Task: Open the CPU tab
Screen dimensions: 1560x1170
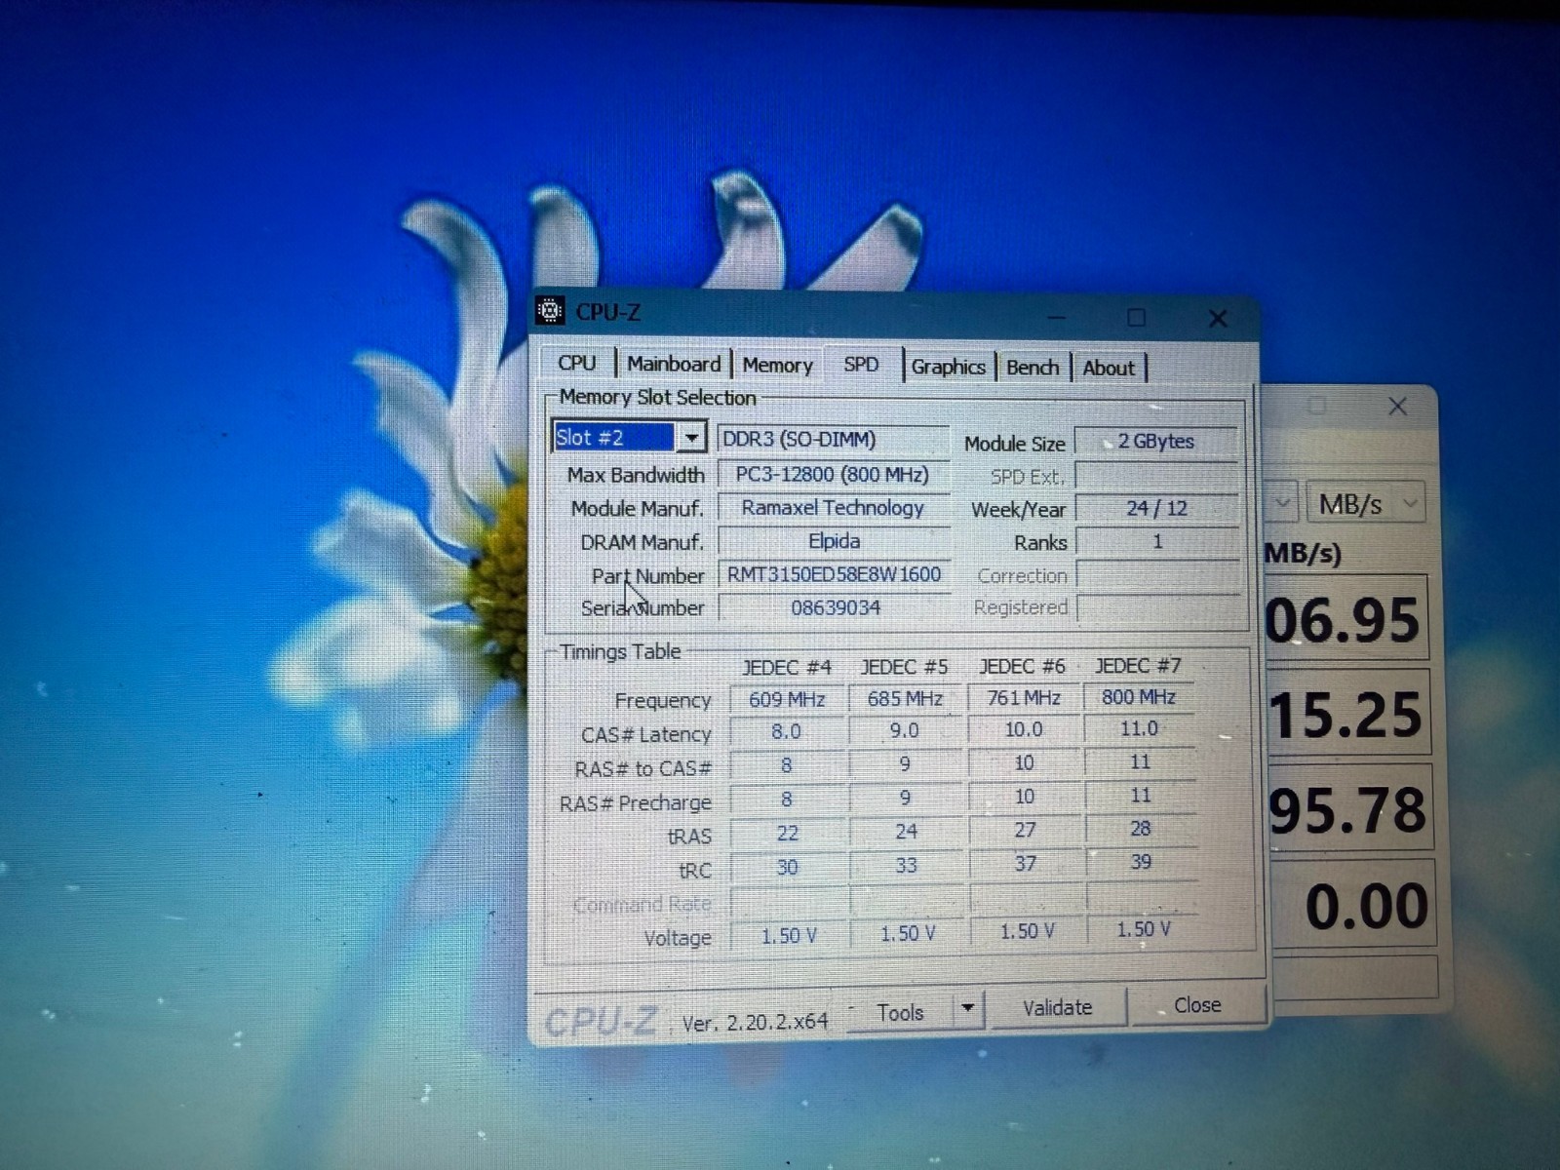Action: (577, 363)
